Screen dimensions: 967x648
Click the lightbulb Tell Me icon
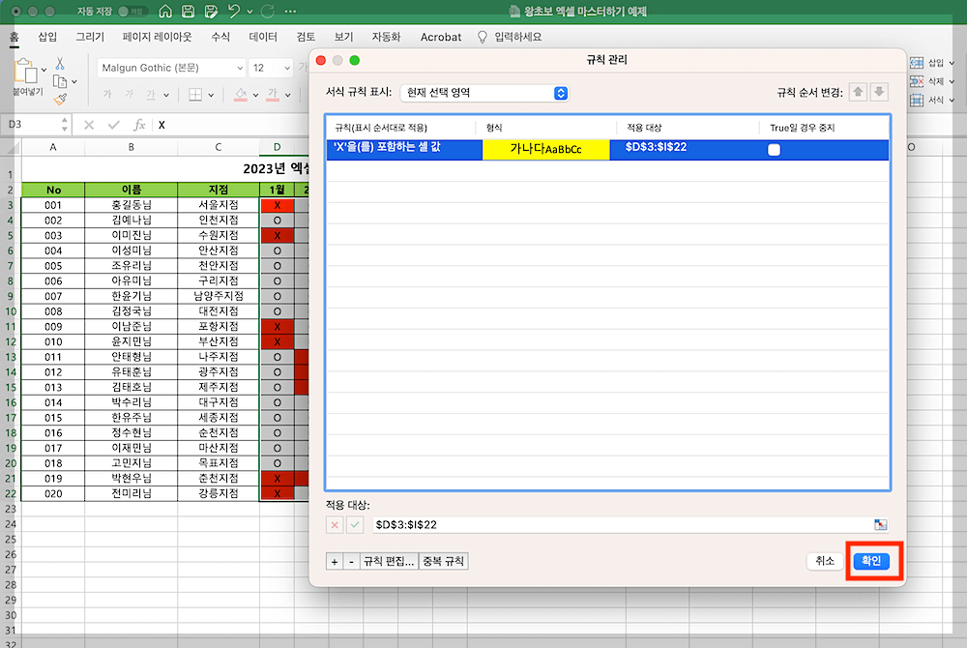[x=483, y=38]
